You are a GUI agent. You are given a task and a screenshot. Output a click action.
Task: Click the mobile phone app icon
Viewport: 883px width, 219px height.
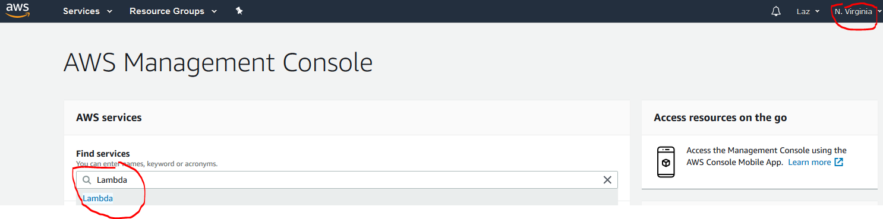[666, 161]
